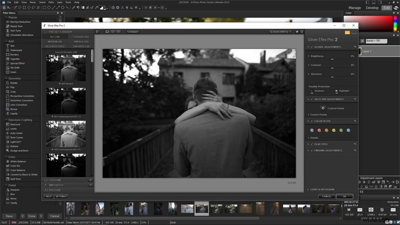Expand Color Filter Details
400x225 pixels.
(x=309, y=138)
